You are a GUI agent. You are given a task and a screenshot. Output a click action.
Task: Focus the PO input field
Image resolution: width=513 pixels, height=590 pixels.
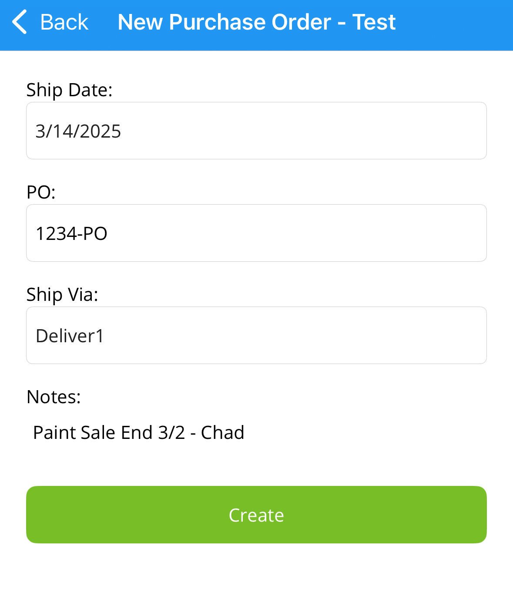tap(256, 233)
